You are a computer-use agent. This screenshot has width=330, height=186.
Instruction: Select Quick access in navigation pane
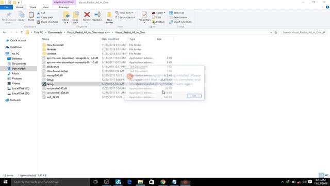18,40
